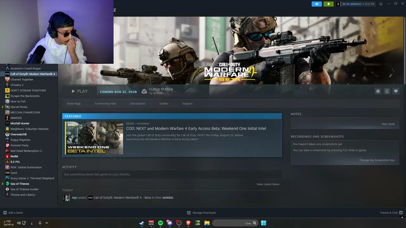Click the MIMESIS game icon
This screenshot has height=228, width=406.
pos(7,118)
